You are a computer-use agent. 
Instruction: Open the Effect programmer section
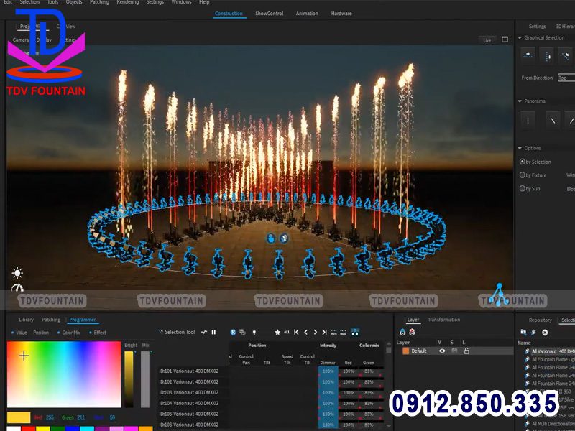(100, 333)
